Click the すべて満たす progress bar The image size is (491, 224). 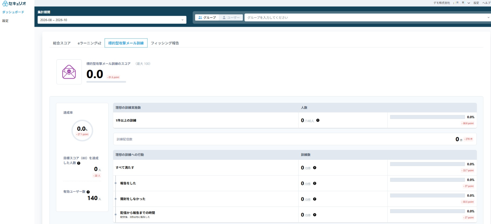[x=427, y=164]
